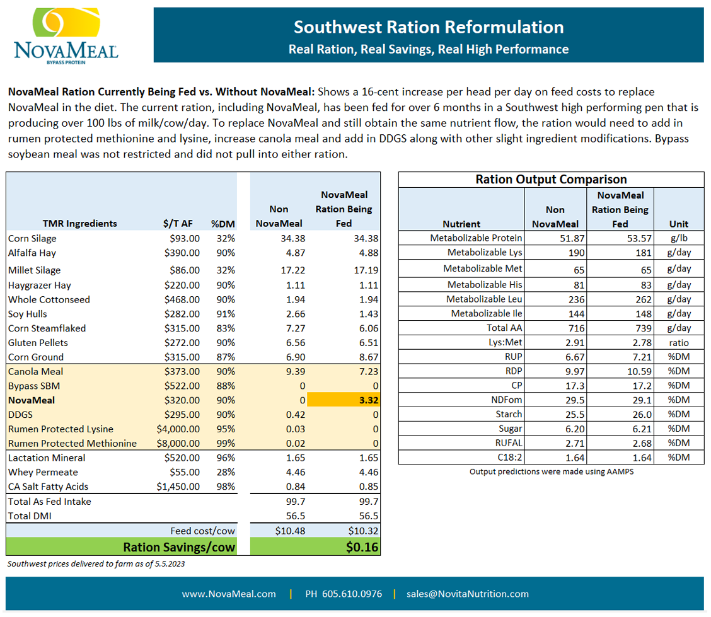The image size is (711, 617).
Task: Select the Metabolizable Leu value 262
Action: 644,299
